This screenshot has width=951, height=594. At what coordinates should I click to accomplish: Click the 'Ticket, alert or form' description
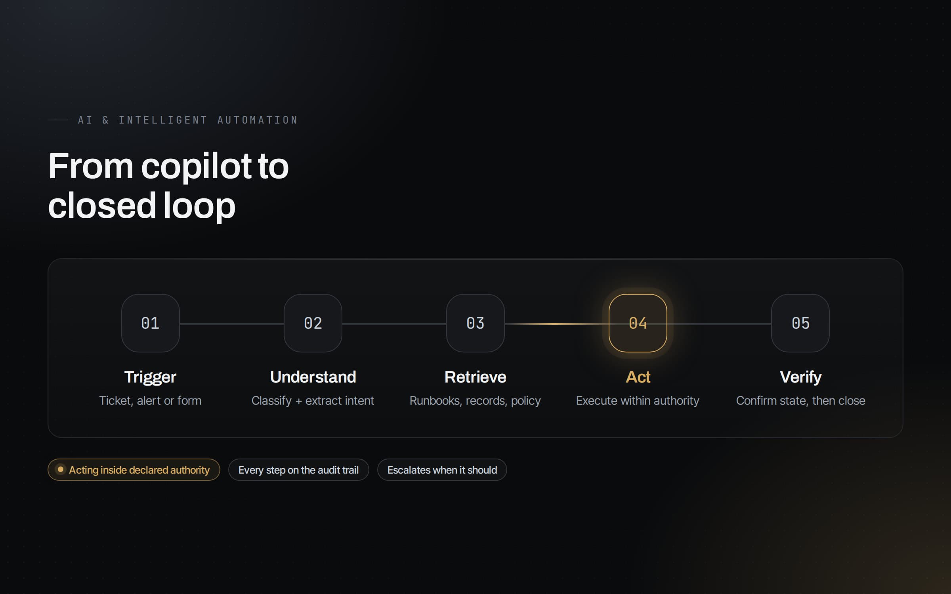click(150, 401)
